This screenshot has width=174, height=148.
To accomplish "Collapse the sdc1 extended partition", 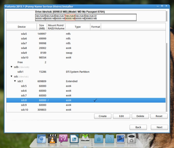I will [15, 81].
